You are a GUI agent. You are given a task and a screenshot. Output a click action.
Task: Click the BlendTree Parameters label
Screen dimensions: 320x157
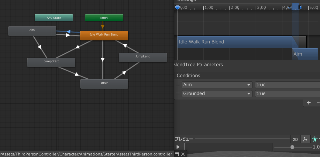pyautogui.click(x=198, y=65)
